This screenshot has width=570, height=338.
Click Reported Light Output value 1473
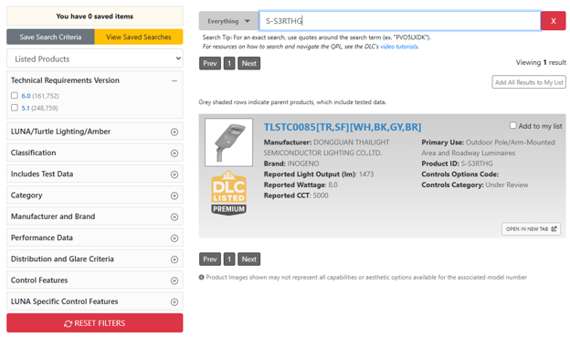pos(366,174)
